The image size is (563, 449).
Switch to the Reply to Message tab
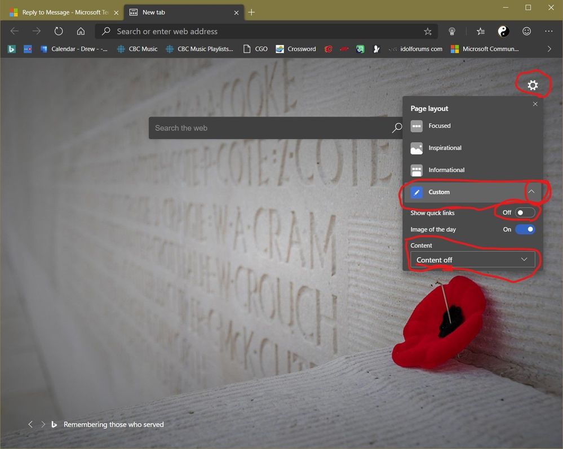[x=65, y=12]
